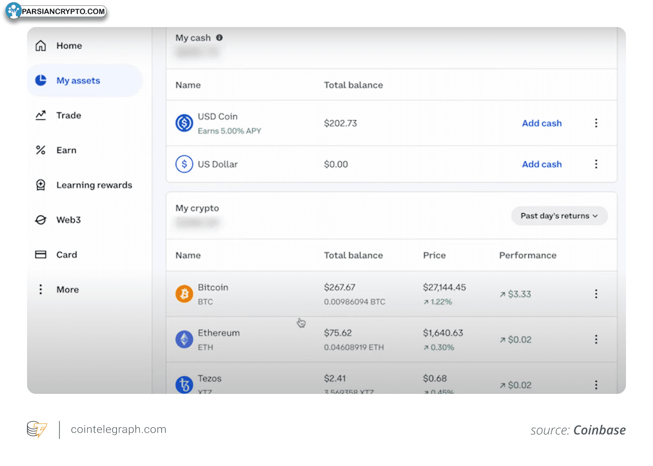
Task: Open Web3 from the sidebar
Action: (x=69, y=220)
